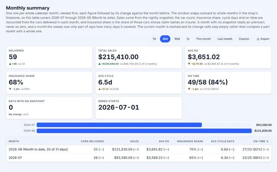Click the No change vs 0 text

pos(18,114)
